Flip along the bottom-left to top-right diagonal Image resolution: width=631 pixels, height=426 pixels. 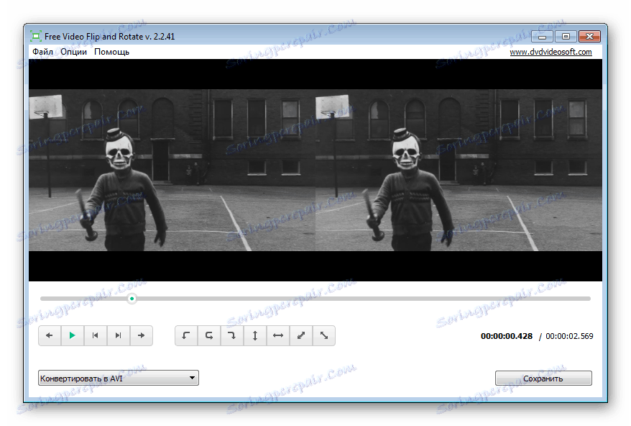[301, 336]
